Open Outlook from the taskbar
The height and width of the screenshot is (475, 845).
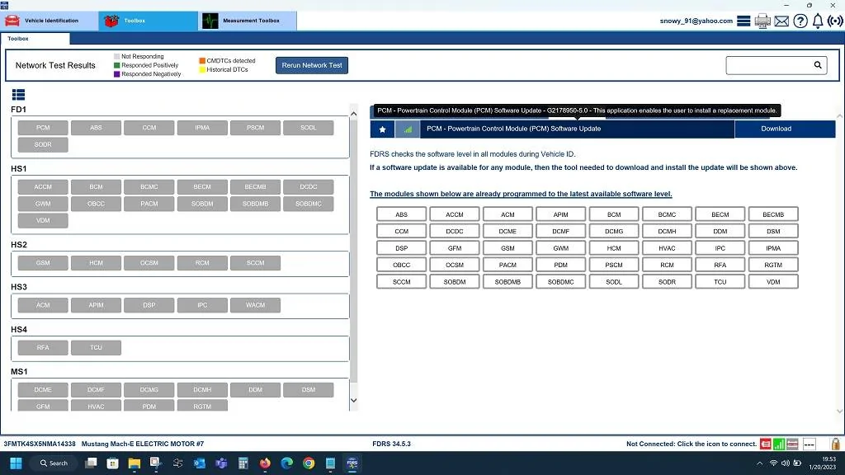[x=200, y=463]
